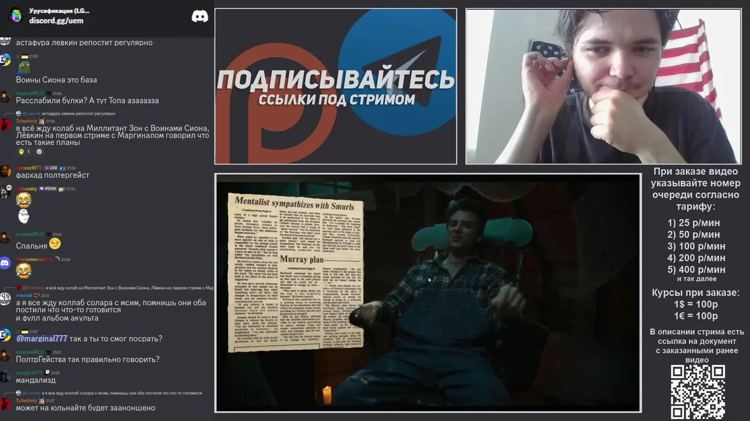Image resolution: width=750 pixels, height=421 pixels.
Task: Select the message 'Спальня'
Action: (x=32, y=246)
